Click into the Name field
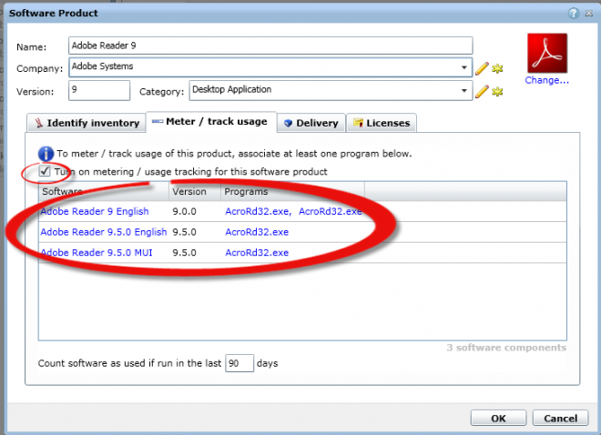Viewport: 601px width, 435px height. [x=270, y=46]
